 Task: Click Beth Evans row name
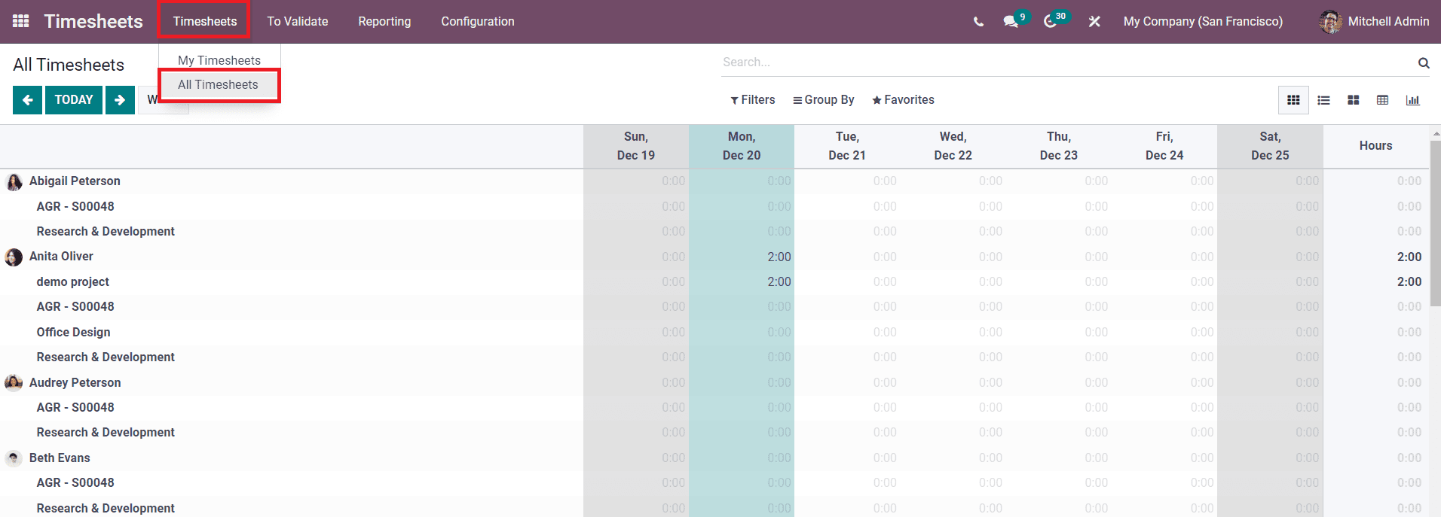pos(60,458)
